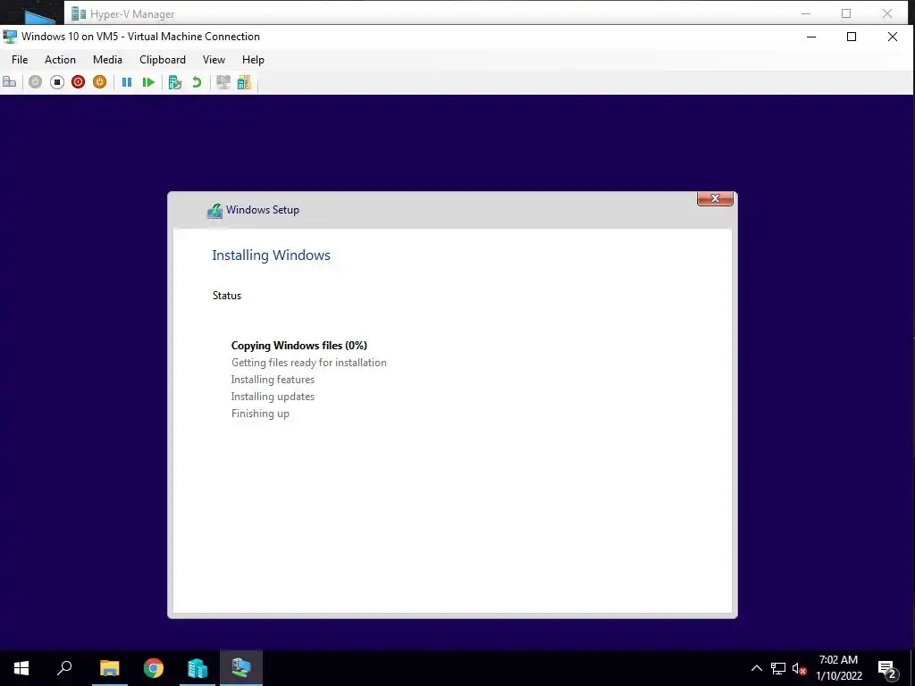This screenshot has height=686, width=915.
Task: Open the File menu
Action: coord(20,60)
